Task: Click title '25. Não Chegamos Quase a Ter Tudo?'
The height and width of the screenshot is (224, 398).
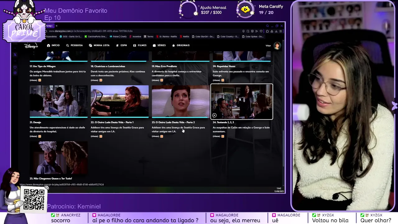Action: [51, 179]
